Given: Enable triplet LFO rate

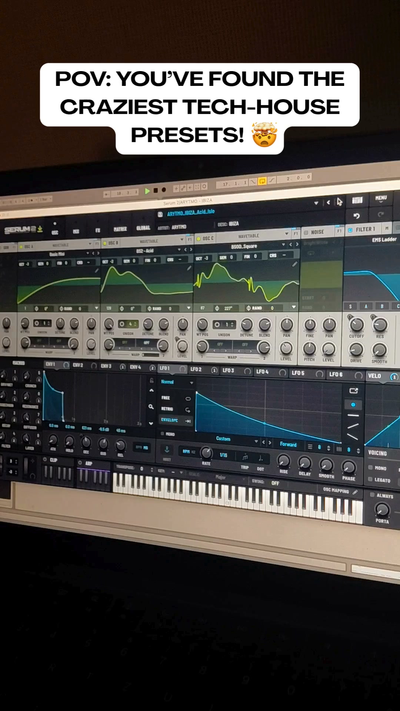Looking at the screenshot, I should pos(245,458).
